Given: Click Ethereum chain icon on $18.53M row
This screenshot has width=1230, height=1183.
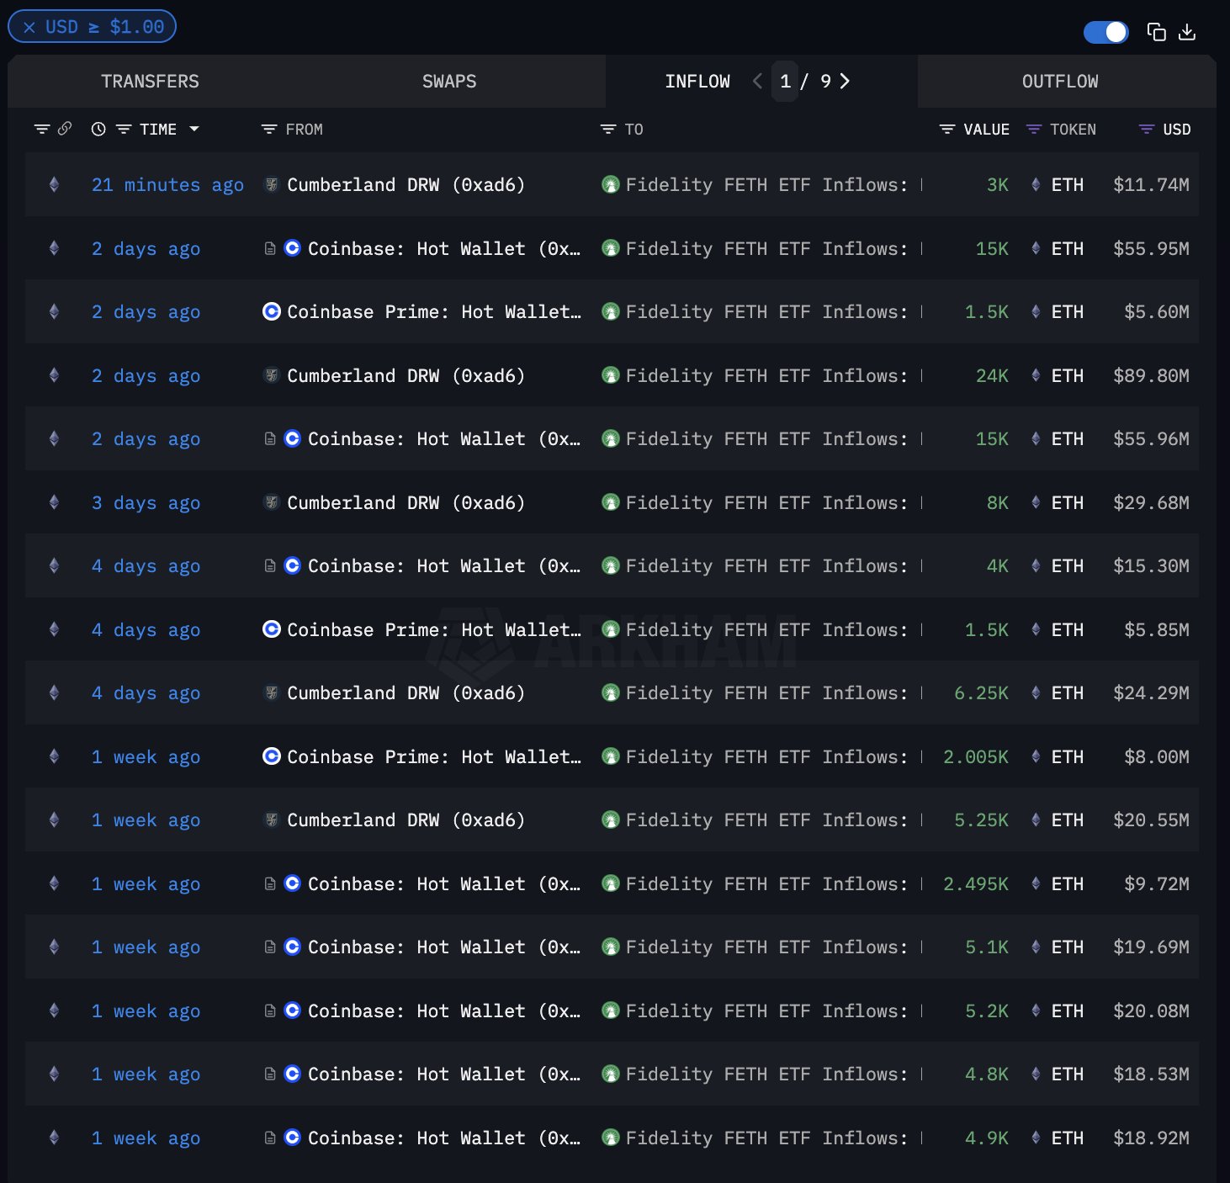Looking at the screenshot, I should click(x=54, y=1074).
